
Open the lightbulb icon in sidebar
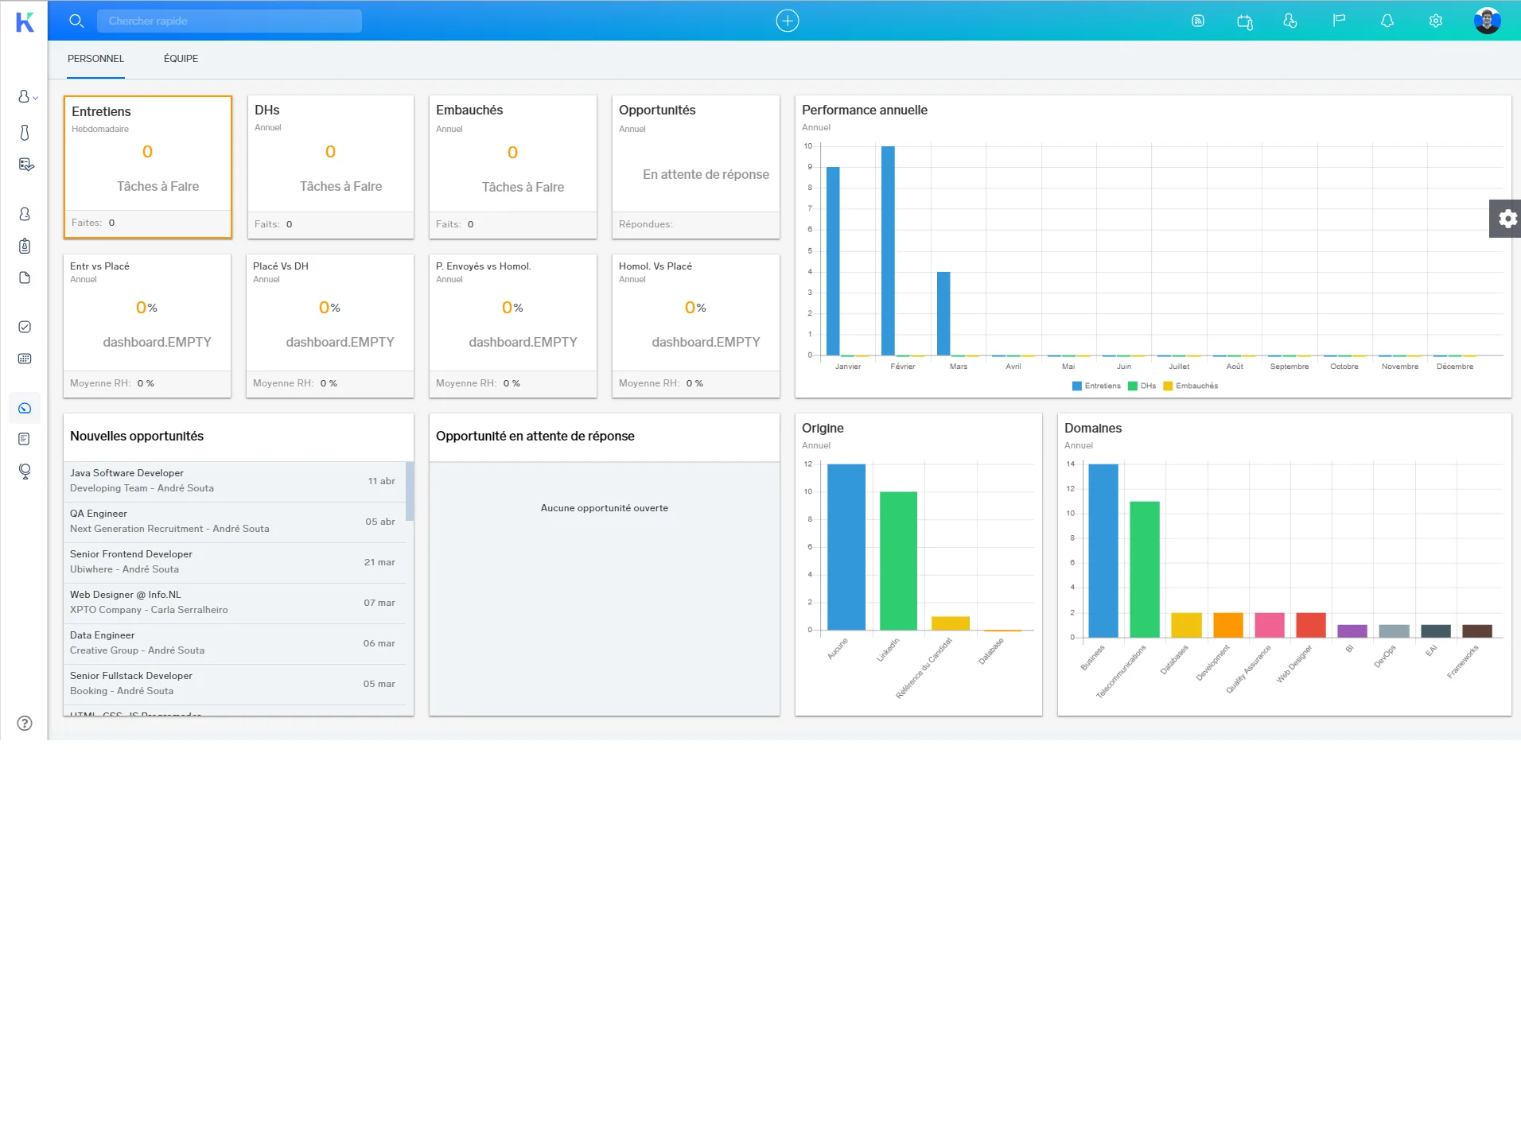25,472
